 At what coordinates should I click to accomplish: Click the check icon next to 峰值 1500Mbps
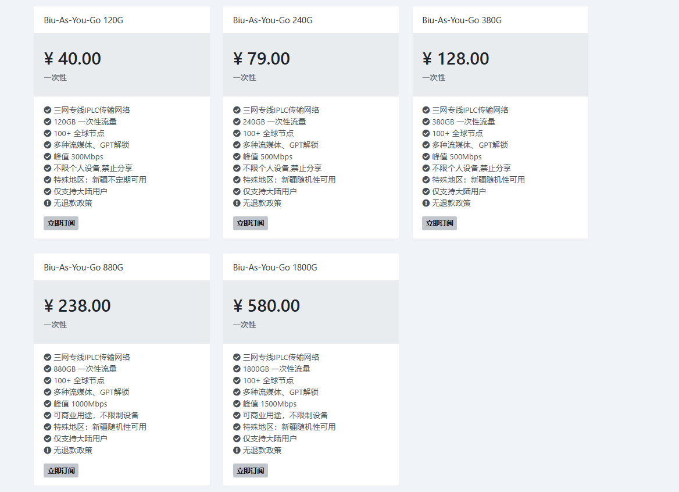(237, 404)
